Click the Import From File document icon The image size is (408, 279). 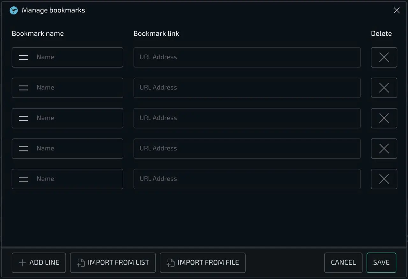(x=171, y=263)
